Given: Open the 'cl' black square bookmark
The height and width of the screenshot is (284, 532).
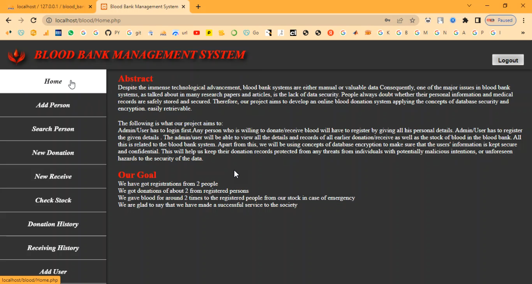Looking at the screenshot, I should pyautogui.click(x=293, y=33).
